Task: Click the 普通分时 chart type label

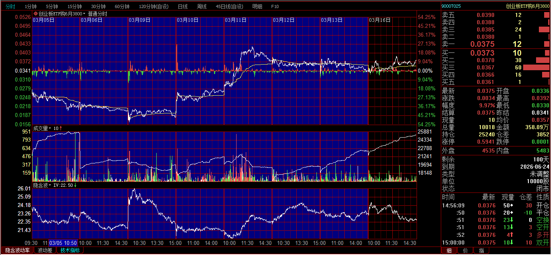Action: point(98,14)
